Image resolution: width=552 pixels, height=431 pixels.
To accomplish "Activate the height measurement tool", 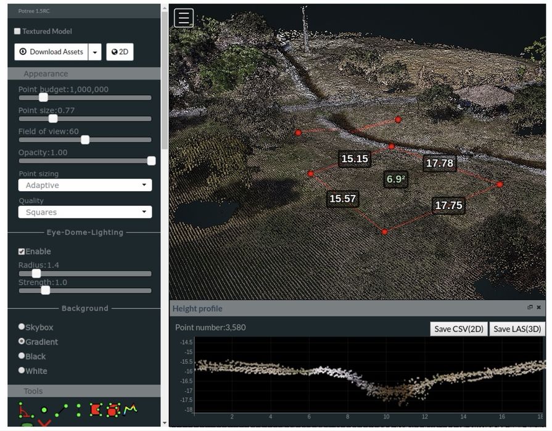I will click(x=78, y=409).
